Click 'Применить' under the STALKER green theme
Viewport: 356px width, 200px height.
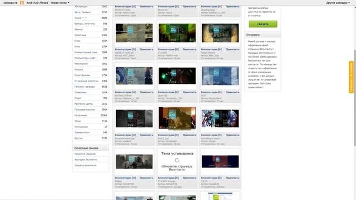tap(190, 49)
